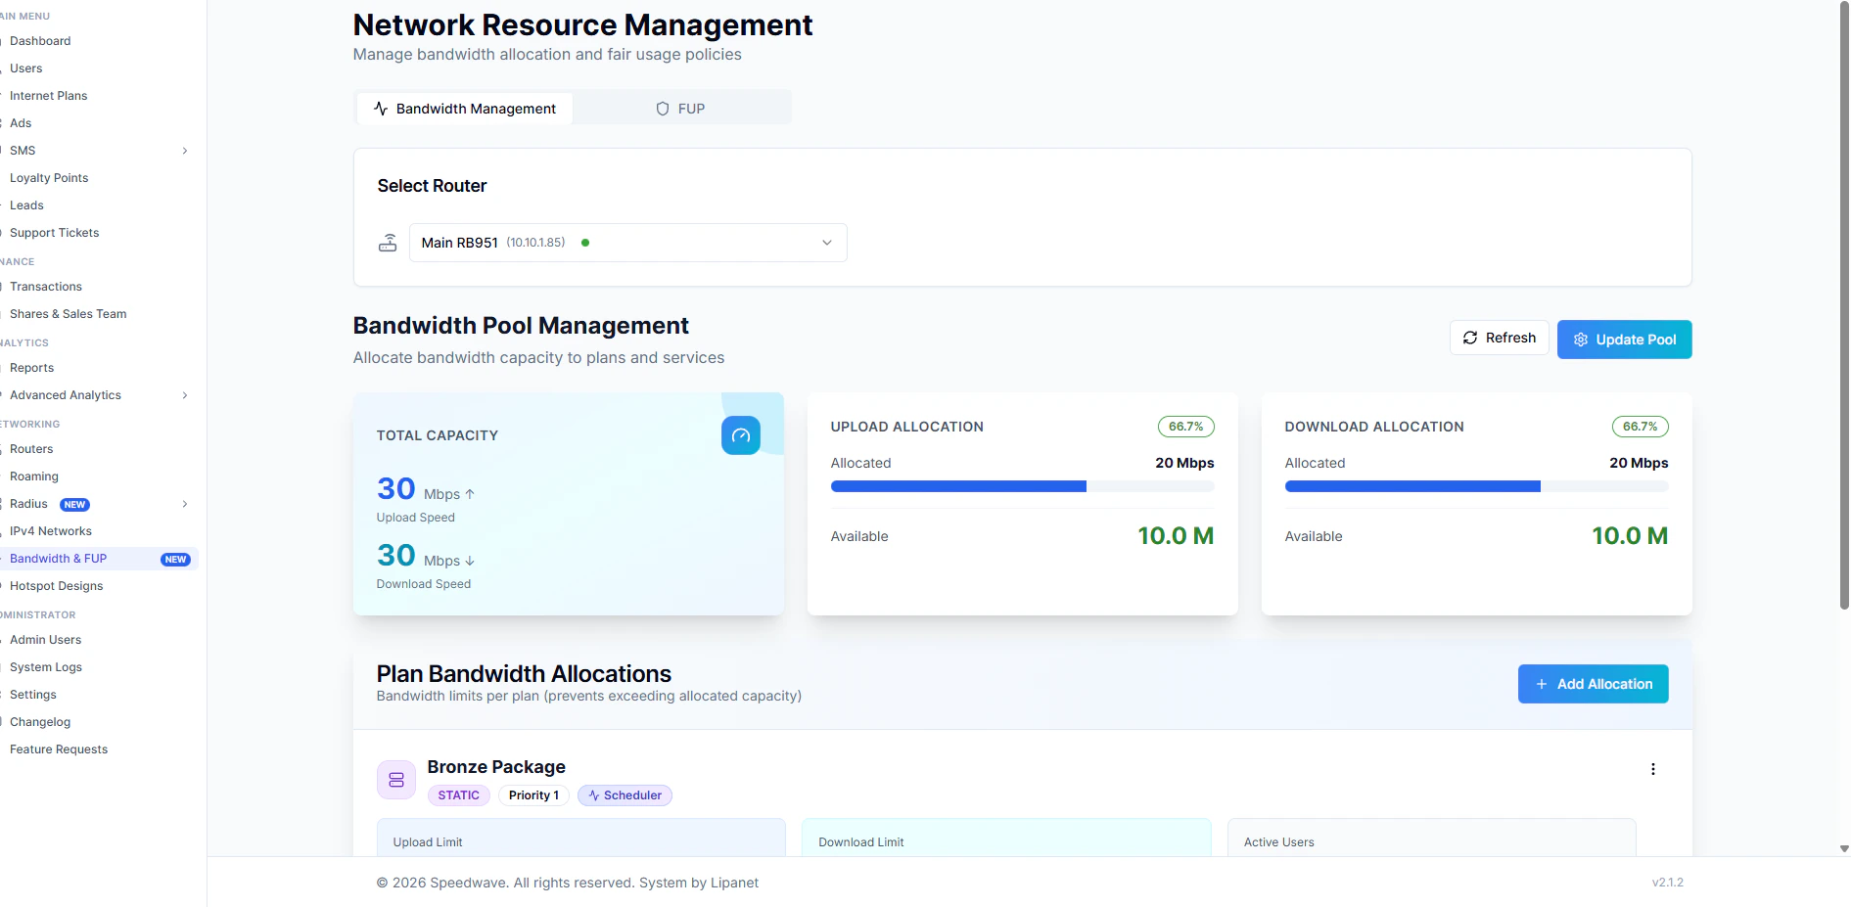Viewport: 1851px width, 907px height.
Task: Click the upload allocation 66.7% badge
Action: [1185, 427]
